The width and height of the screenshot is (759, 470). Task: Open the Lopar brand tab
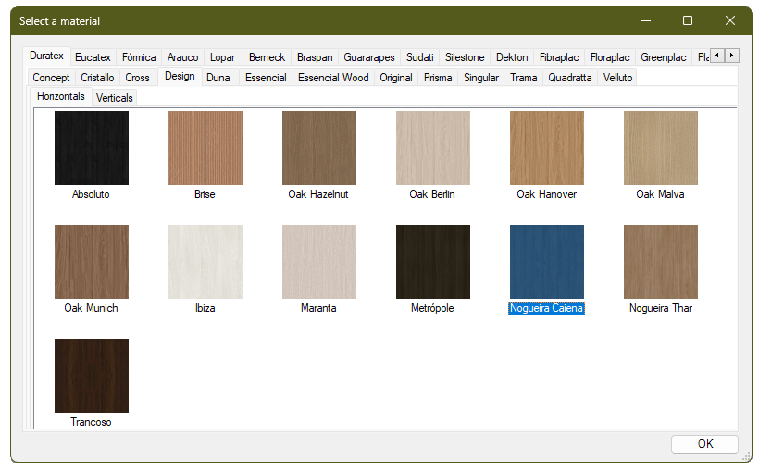(x=223, y=57)
